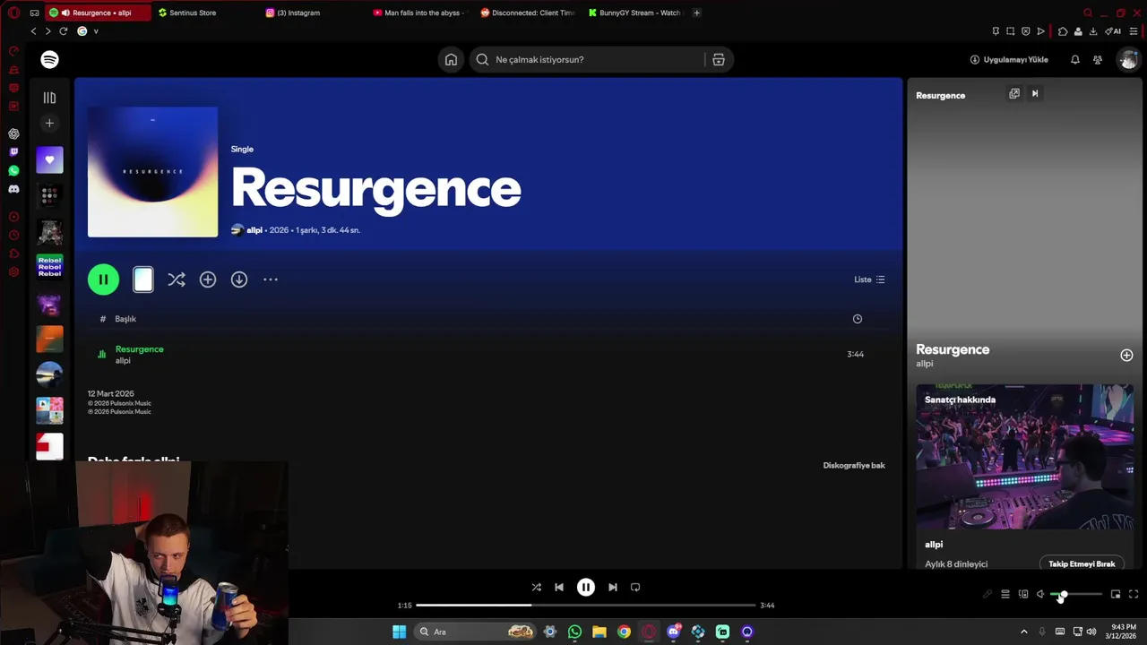
Task: Open miniplayer from now-playing panel header
Action: [1014, 93]
